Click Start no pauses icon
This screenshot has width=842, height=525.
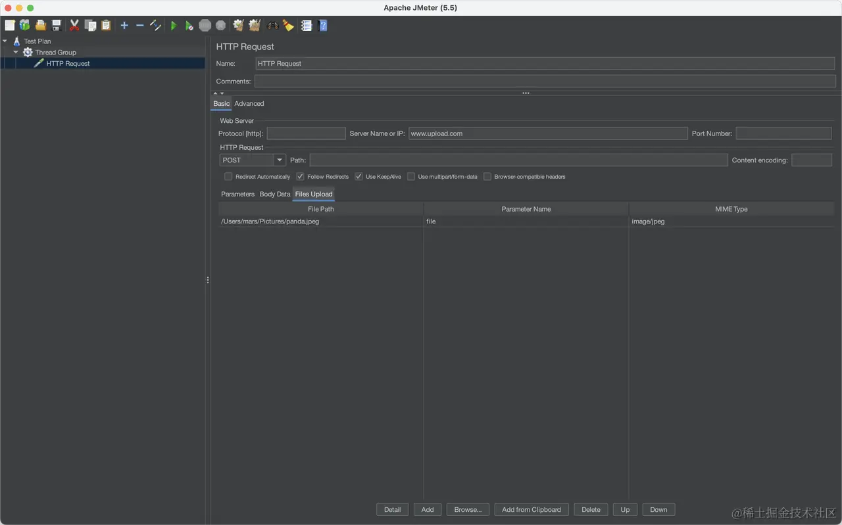coord(189,26)
